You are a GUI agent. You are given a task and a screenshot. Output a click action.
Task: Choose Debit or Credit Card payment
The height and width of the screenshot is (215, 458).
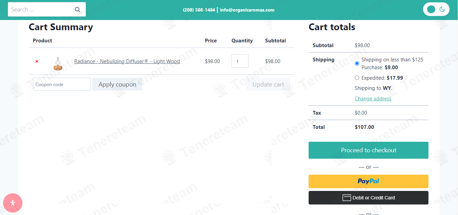[368, 198]
